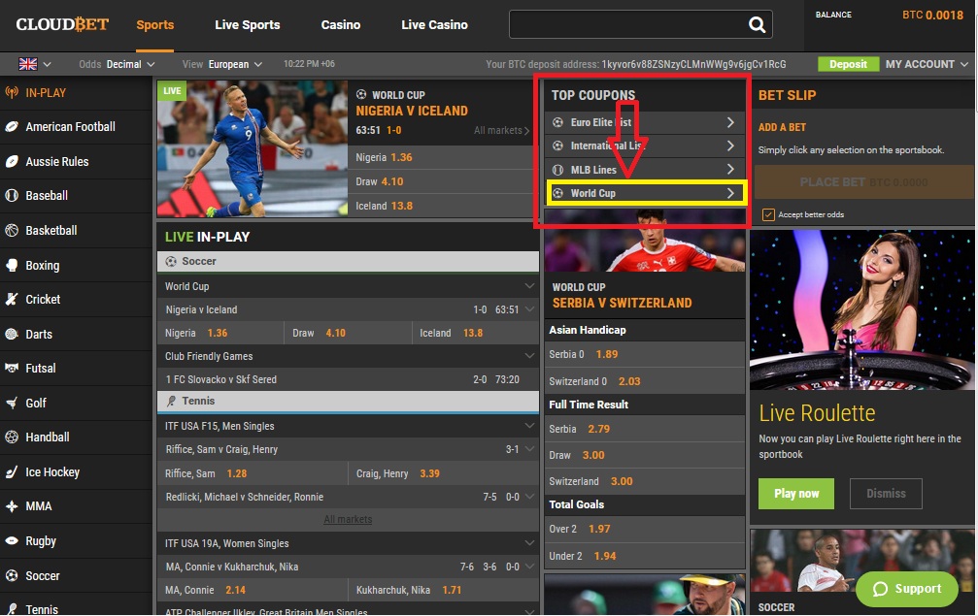The height and width of the screenshot is (616, 978).
Task: Expand the MY ACCOUNT dropdown
Action: (x=927, y=64)
